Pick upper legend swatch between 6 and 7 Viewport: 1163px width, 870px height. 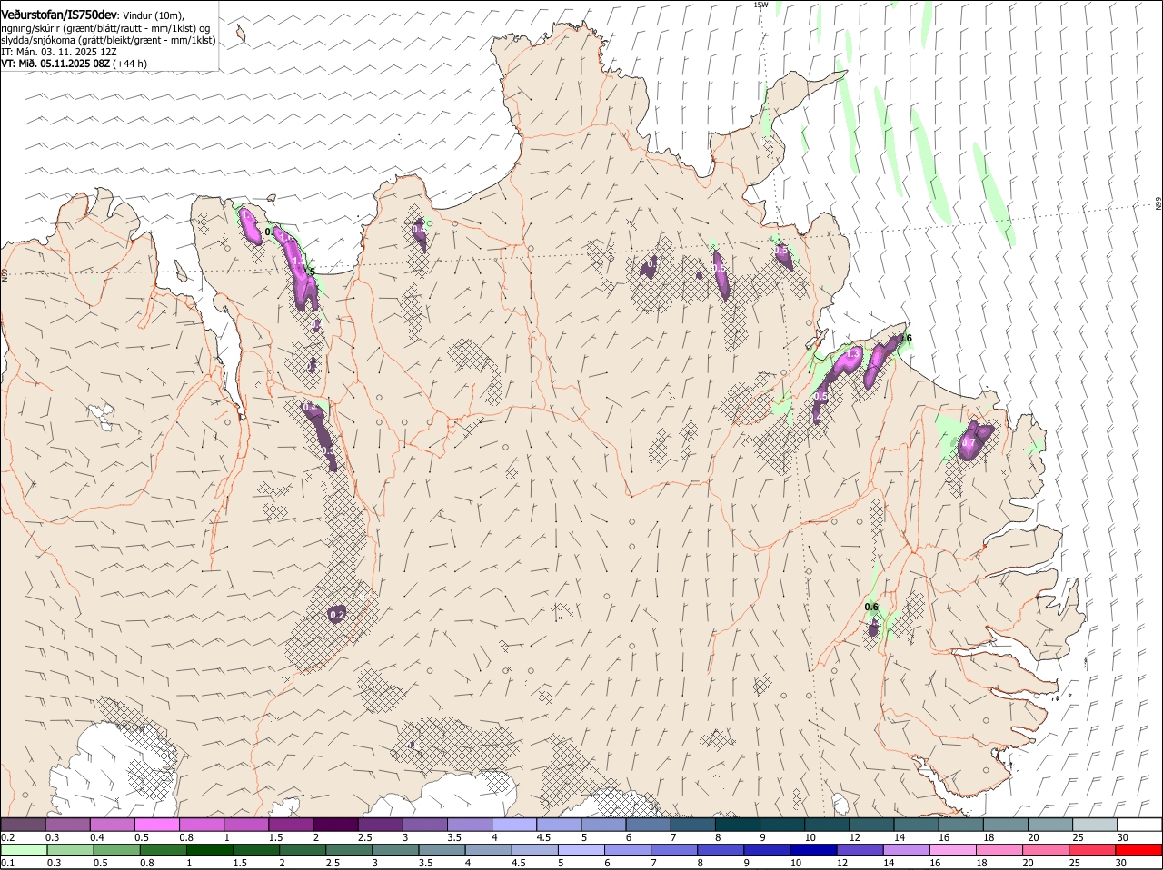tap(649, 825)
